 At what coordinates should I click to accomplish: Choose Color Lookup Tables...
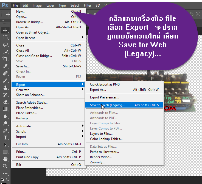[x=124, y=139]
